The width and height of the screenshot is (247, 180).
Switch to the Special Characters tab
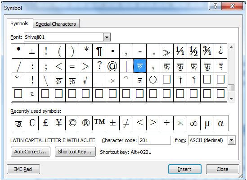(x=56, y=24)
